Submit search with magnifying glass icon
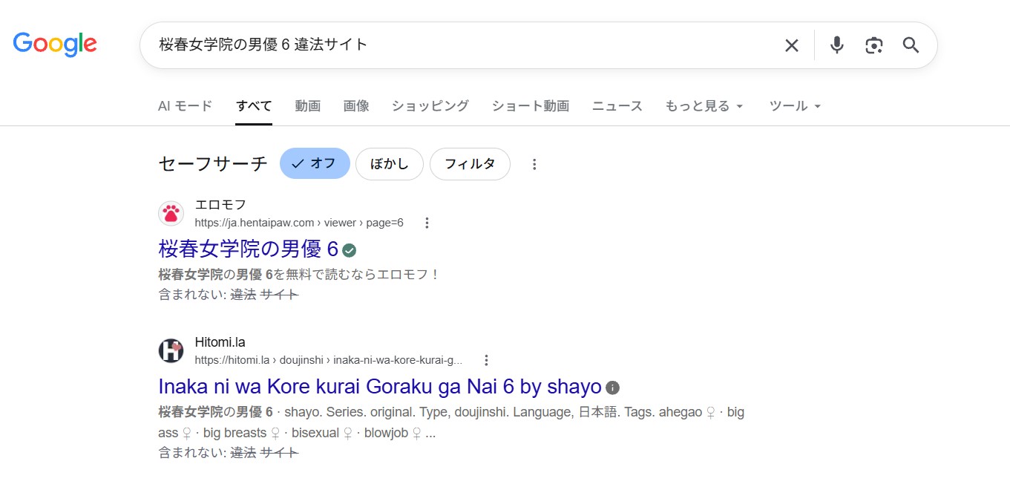Viewport: 1010px width, 487px height. [x=911, y=45]
